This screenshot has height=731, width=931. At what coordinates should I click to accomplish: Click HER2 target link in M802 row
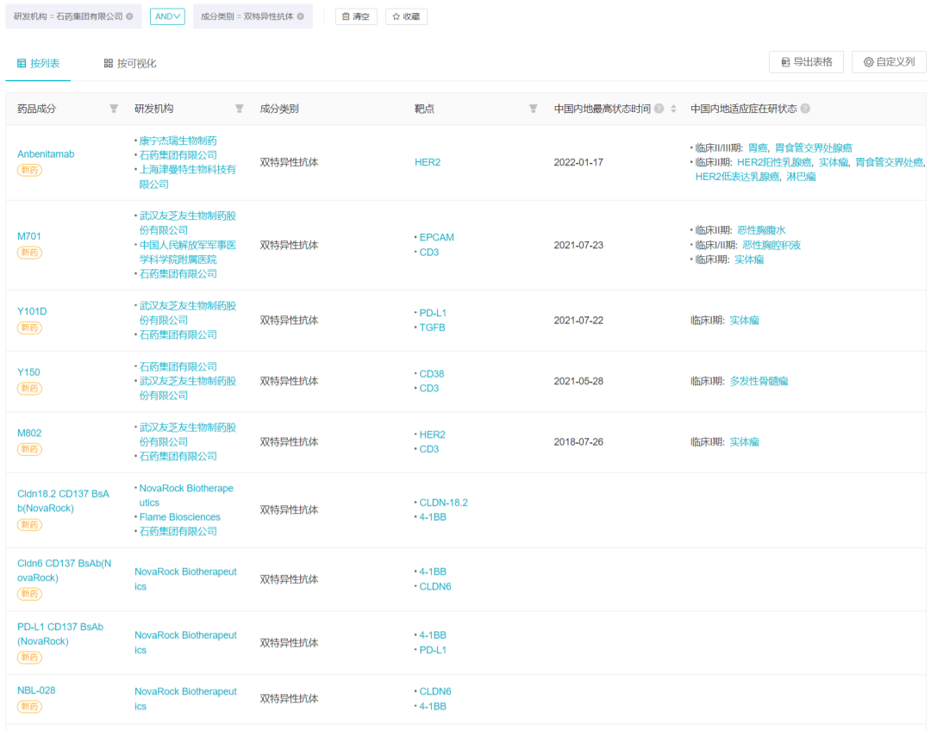click(432, 434)
